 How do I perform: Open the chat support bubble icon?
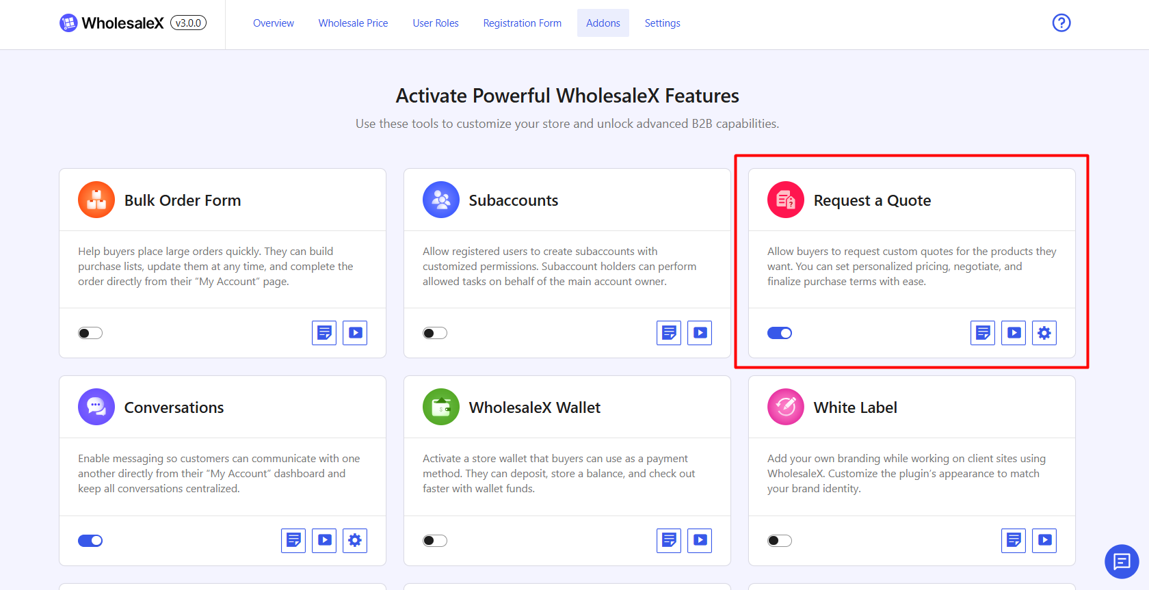click(x=1122, y=561)
